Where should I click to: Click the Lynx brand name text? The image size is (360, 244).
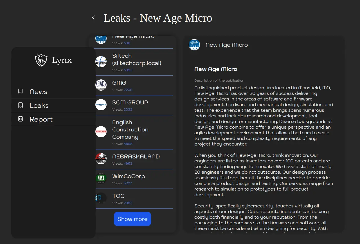tap(62, 60)
